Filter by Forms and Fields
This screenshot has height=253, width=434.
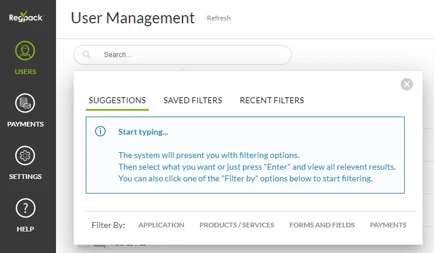pyautogui.click(x=322, y=225)
